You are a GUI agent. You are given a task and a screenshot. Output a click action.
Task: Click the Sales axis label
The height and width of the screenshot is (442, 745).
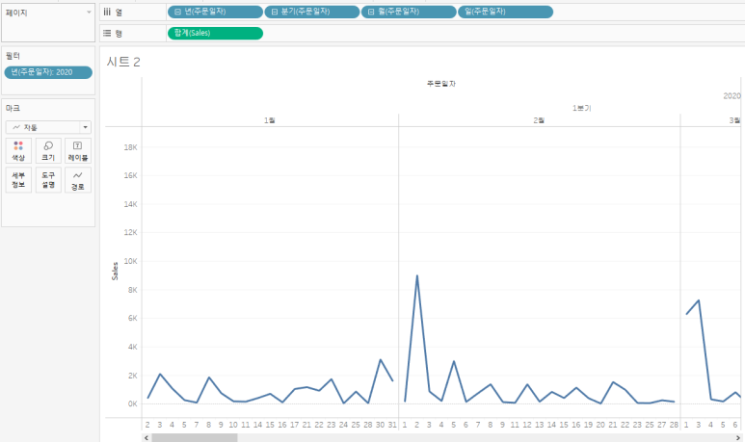point(115,272)
